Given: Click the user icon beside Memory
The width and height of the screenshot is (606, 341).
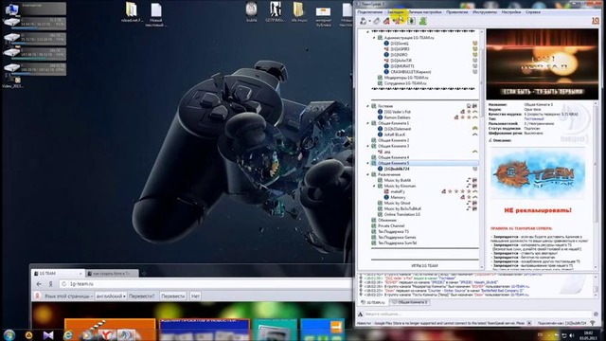Looking at the screenshot, I should point(386,197).
